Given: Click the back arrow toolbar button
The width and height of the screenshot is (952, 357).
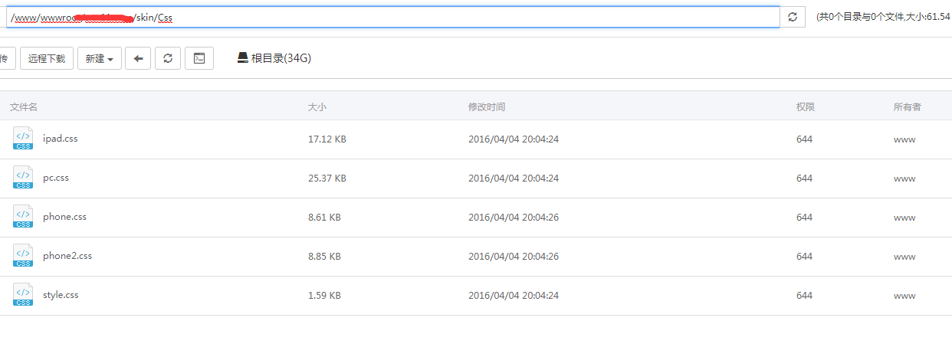Looking at the screenshot, I should [x=138, y=58].
